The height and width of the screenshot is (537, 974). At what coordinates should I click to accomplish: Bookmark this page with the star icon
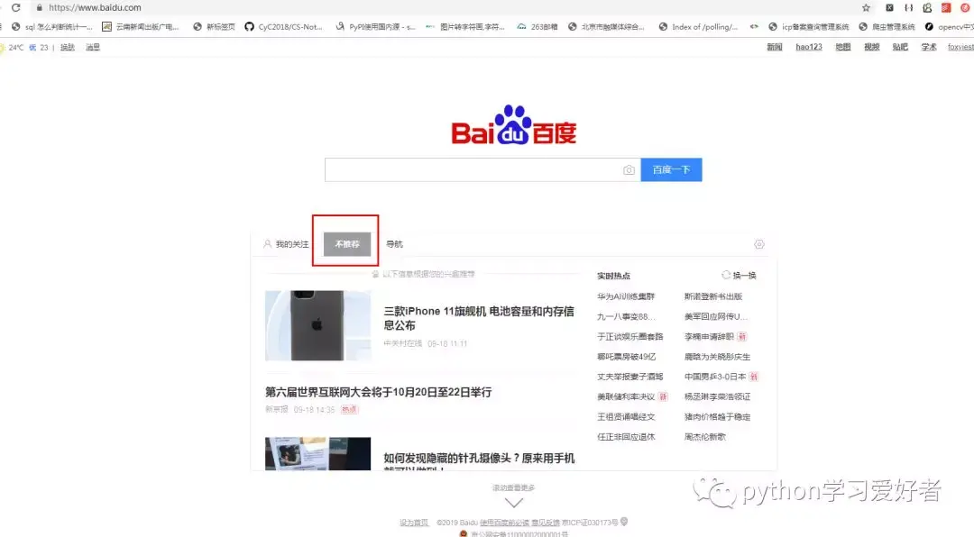click(866, 7)
